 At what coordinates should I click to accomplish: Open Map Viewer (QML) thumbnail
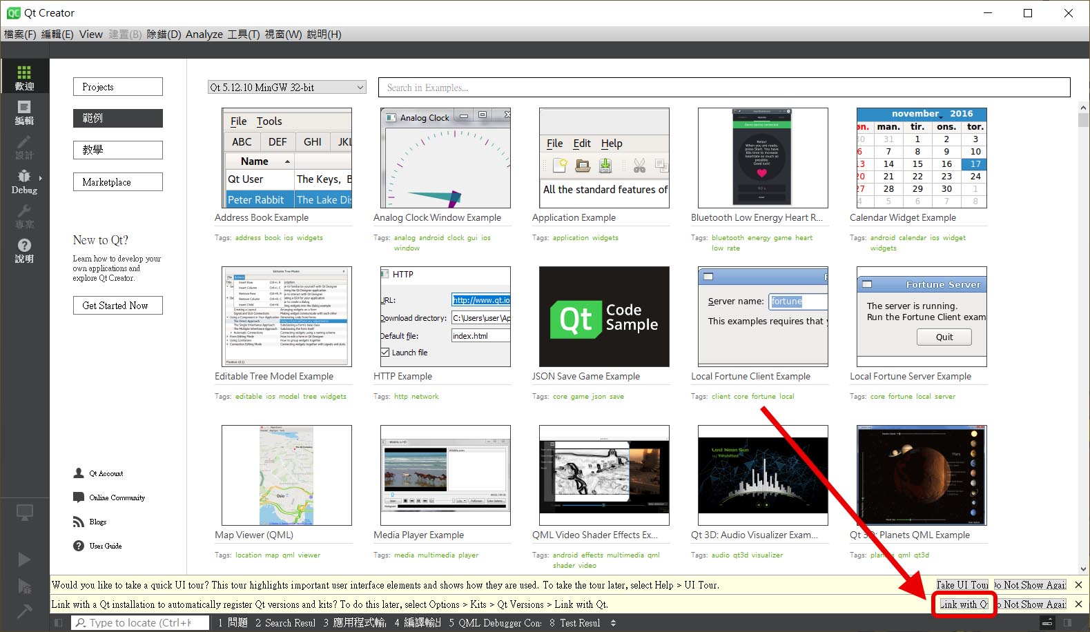coord(286,475)
